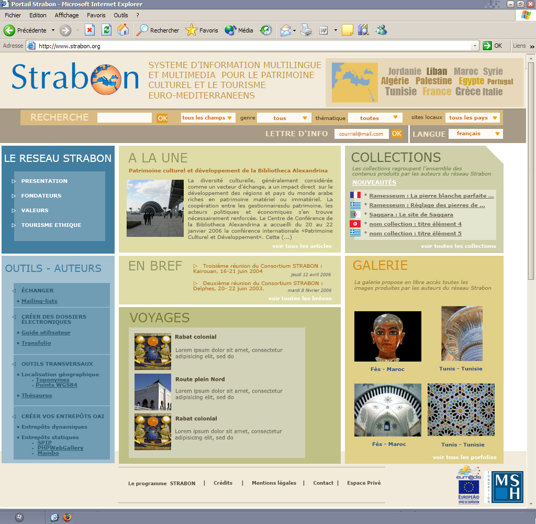Open the Thésaurus link
Image resolution: width=536 pixels, height=524 pixels.
[x=37, y=395]
